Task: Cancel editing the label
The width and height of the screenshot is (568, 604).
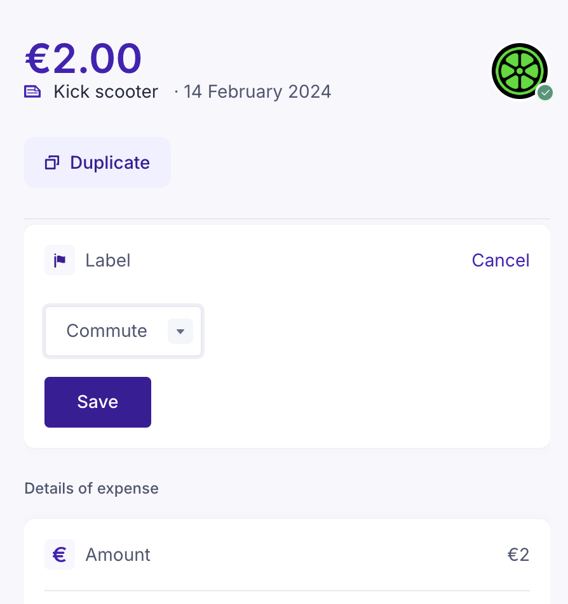Action: [501, 260]
